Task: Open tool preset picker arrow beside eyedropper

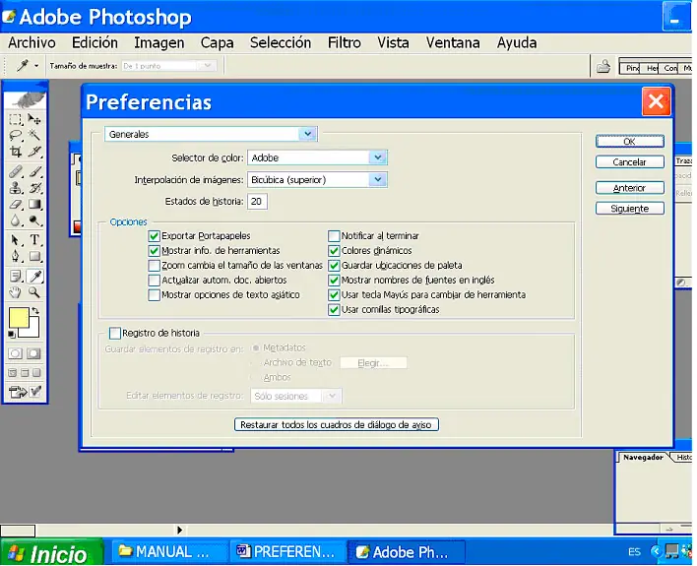Action: coord(36,66)
